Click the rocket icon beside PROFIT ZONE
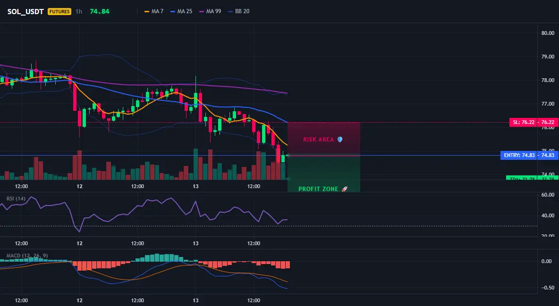The width and height of the screenshot is (559, 306). [344, 189]
